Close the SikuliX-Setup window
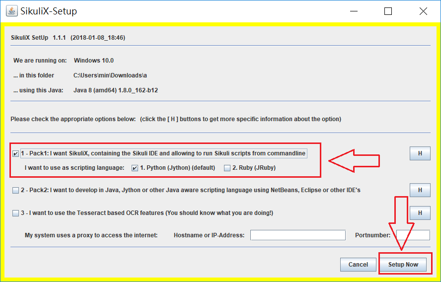441x282 pixels. pos(423,11)
